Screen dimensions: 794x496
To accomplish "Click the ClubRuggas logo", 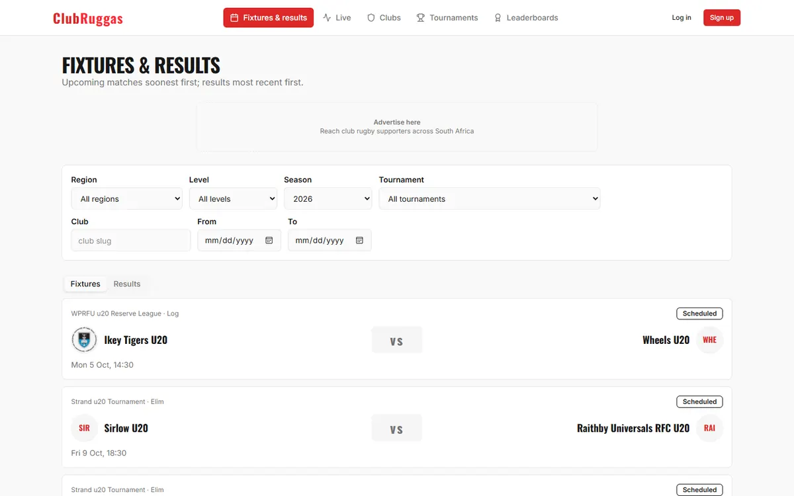I will pyautogui.click(x=88, y=18).
